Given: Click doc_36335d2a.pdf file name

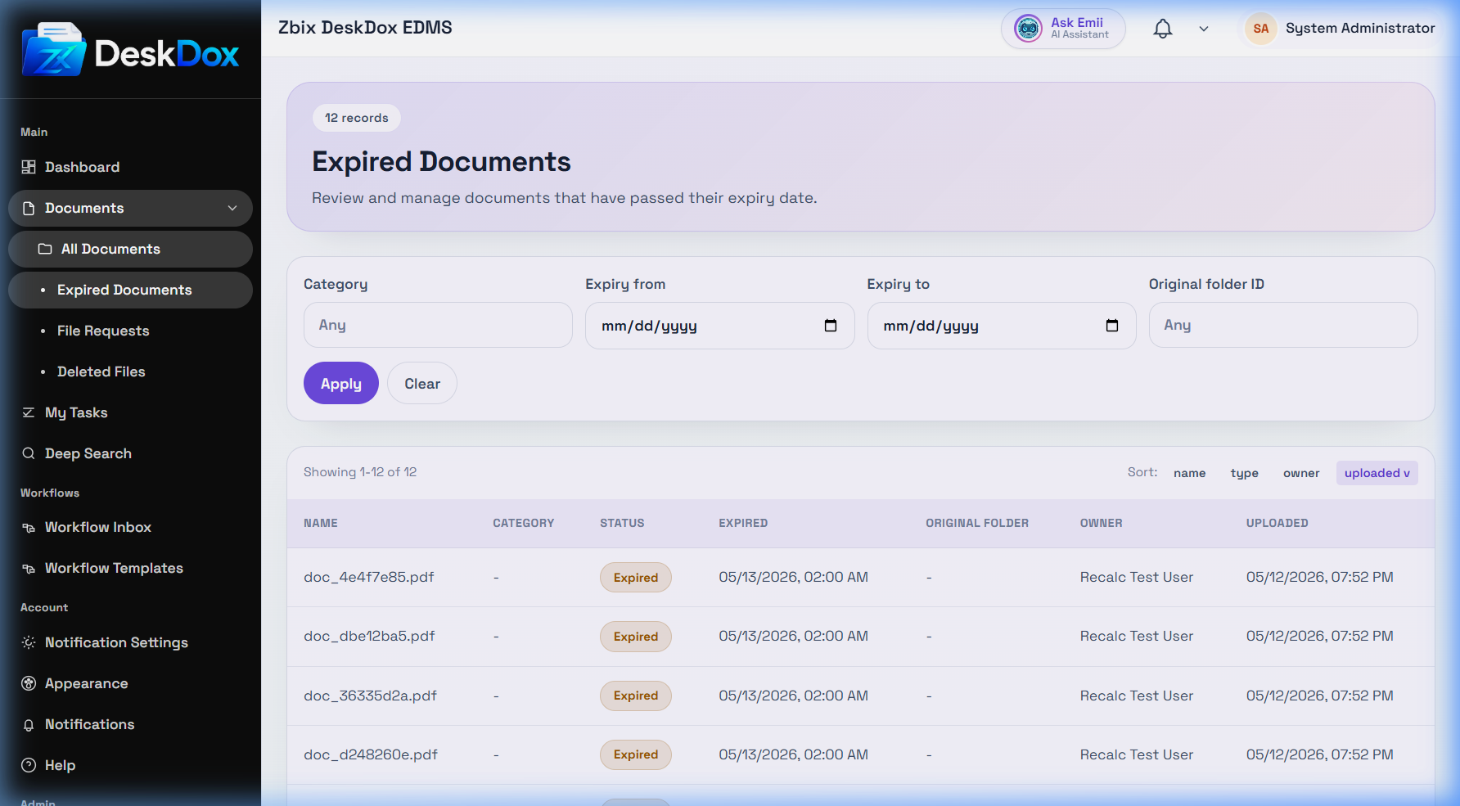Looking at the screenshot, I should 370,696.
